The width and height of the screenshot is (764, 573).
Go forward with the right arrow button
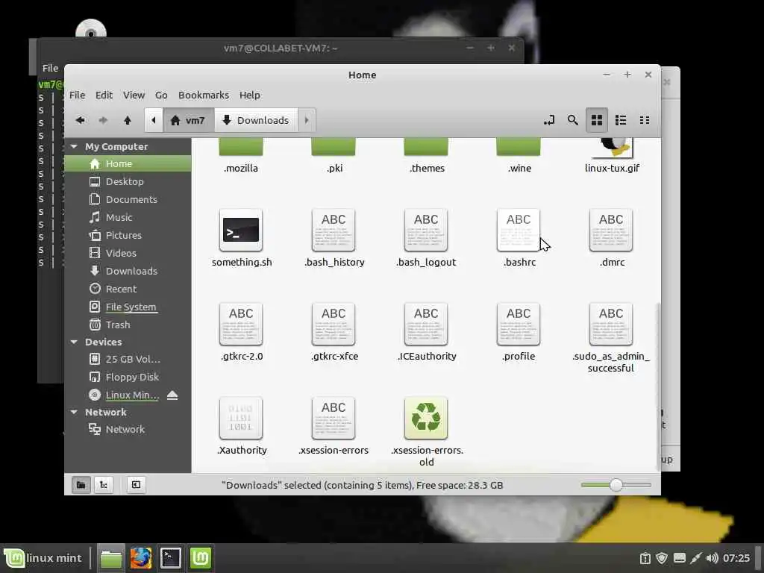coord(103,120)
